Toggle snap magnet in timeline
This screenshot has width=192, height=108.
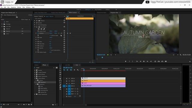tap(67, 70)
